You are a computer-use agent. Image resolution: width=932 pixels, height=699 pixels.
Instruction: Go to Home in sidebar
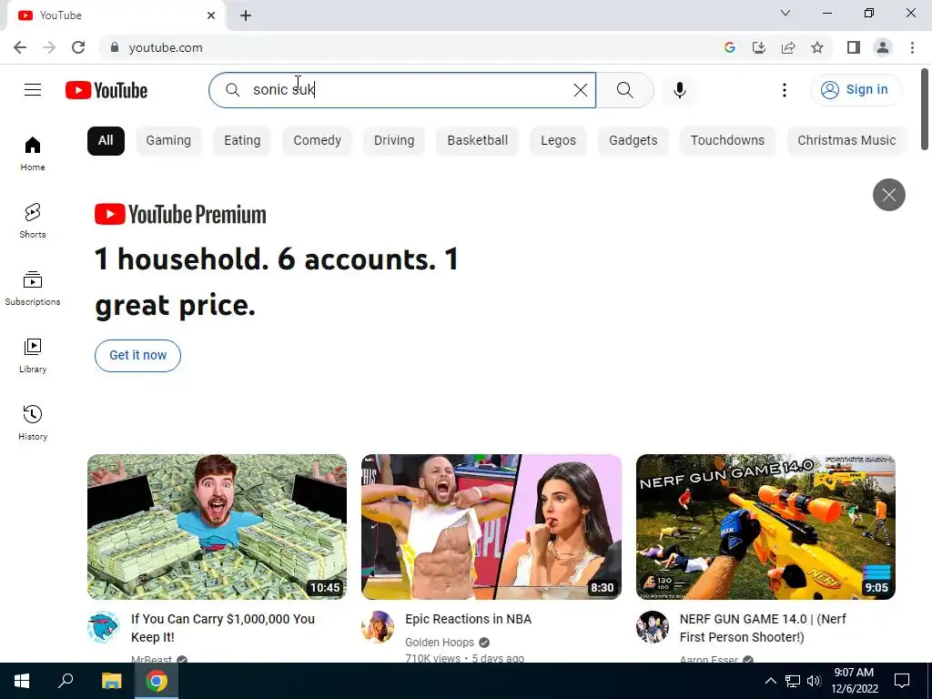coord(33,153)
